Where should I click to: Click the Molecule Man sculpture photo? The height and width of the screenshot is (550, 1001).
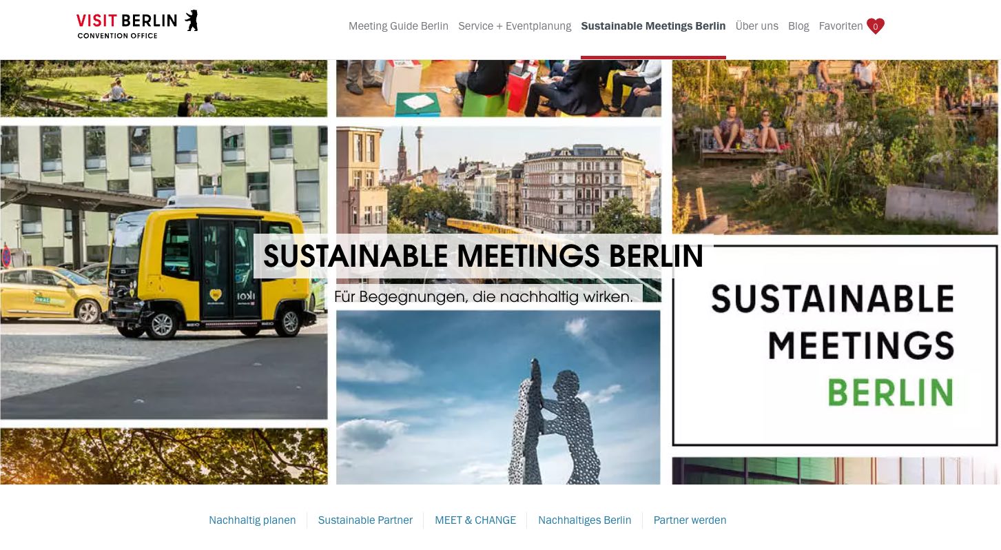click(x=498, y=397)
